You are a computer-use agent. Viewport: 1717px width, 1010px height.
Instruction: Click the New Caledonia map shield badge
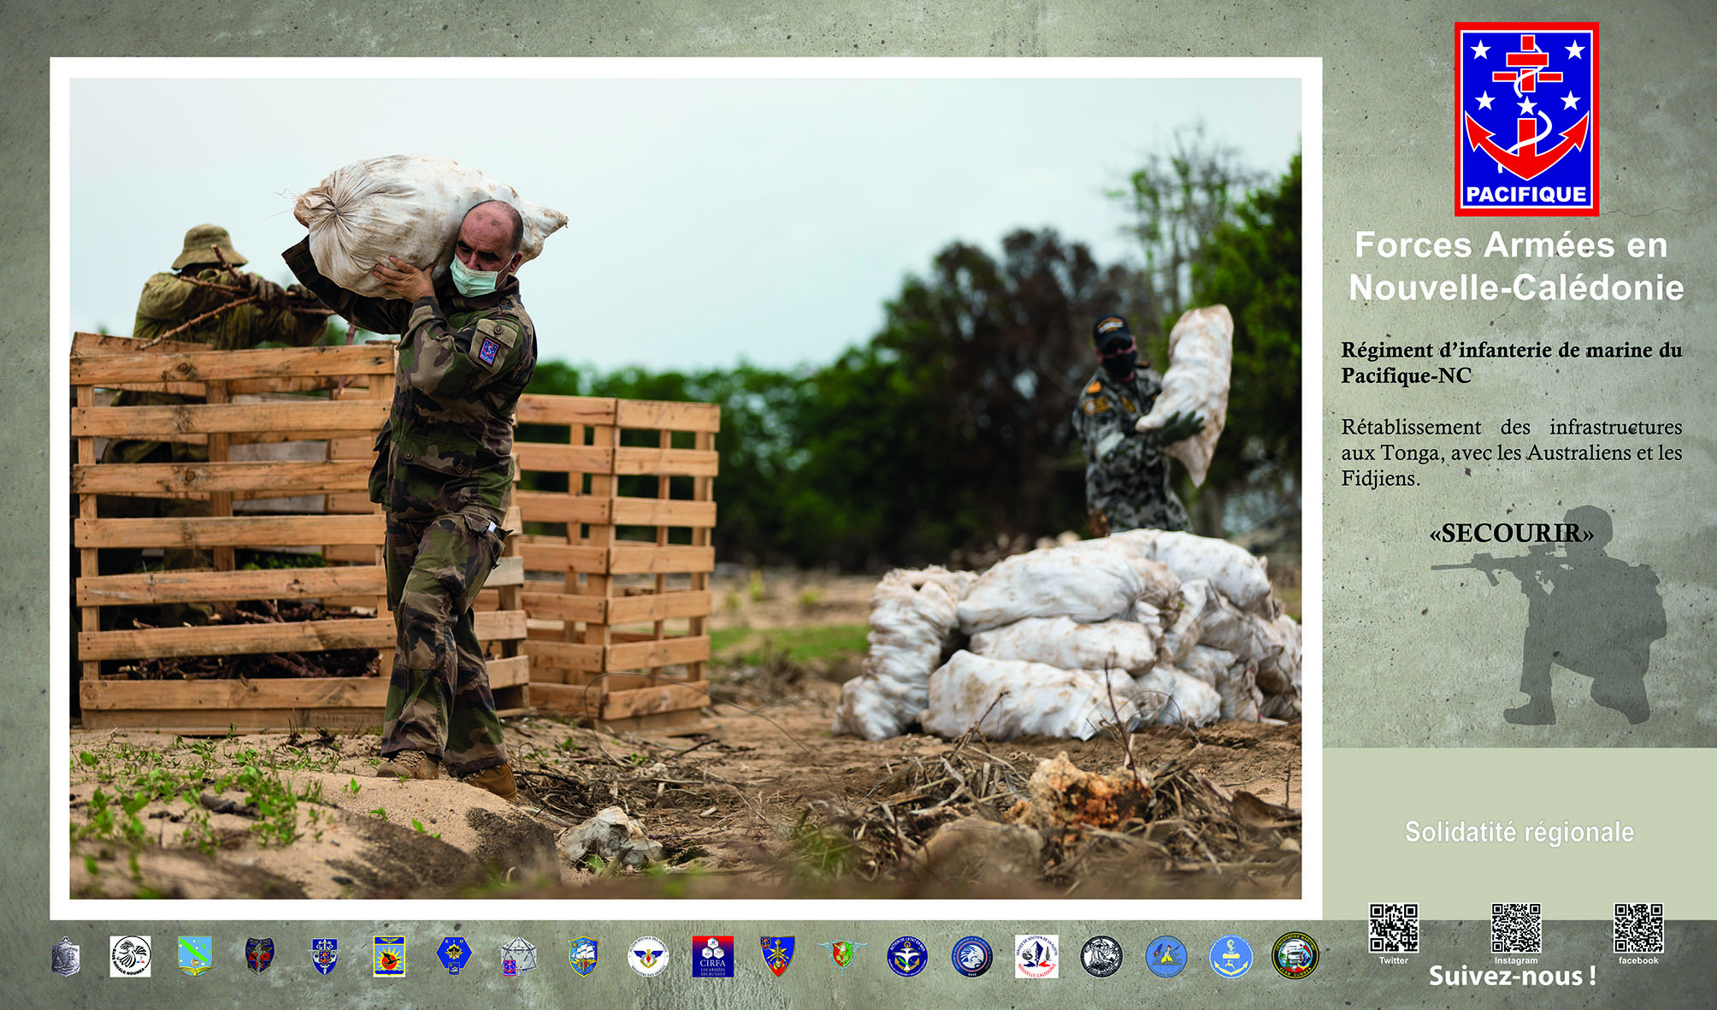[195, 956]
